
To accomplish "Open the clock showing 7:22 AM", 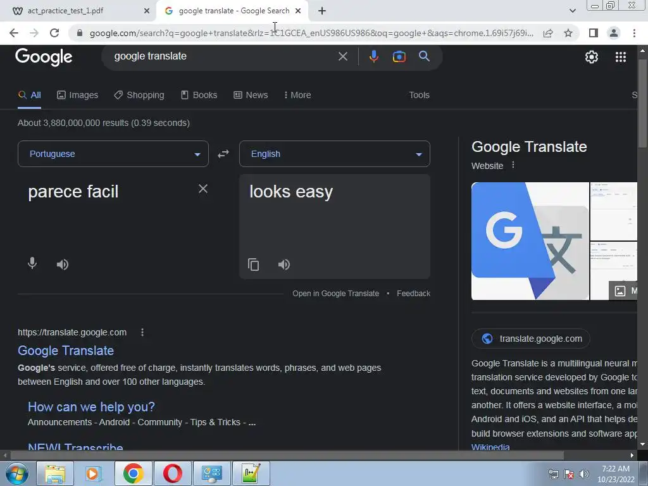I will 616,474.
